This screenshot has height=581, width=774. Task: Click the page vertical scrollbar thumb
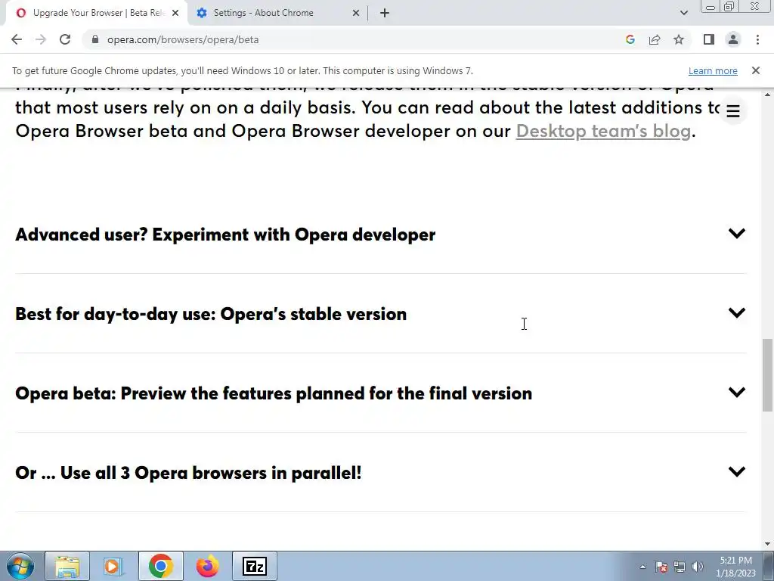click(768, 374)
